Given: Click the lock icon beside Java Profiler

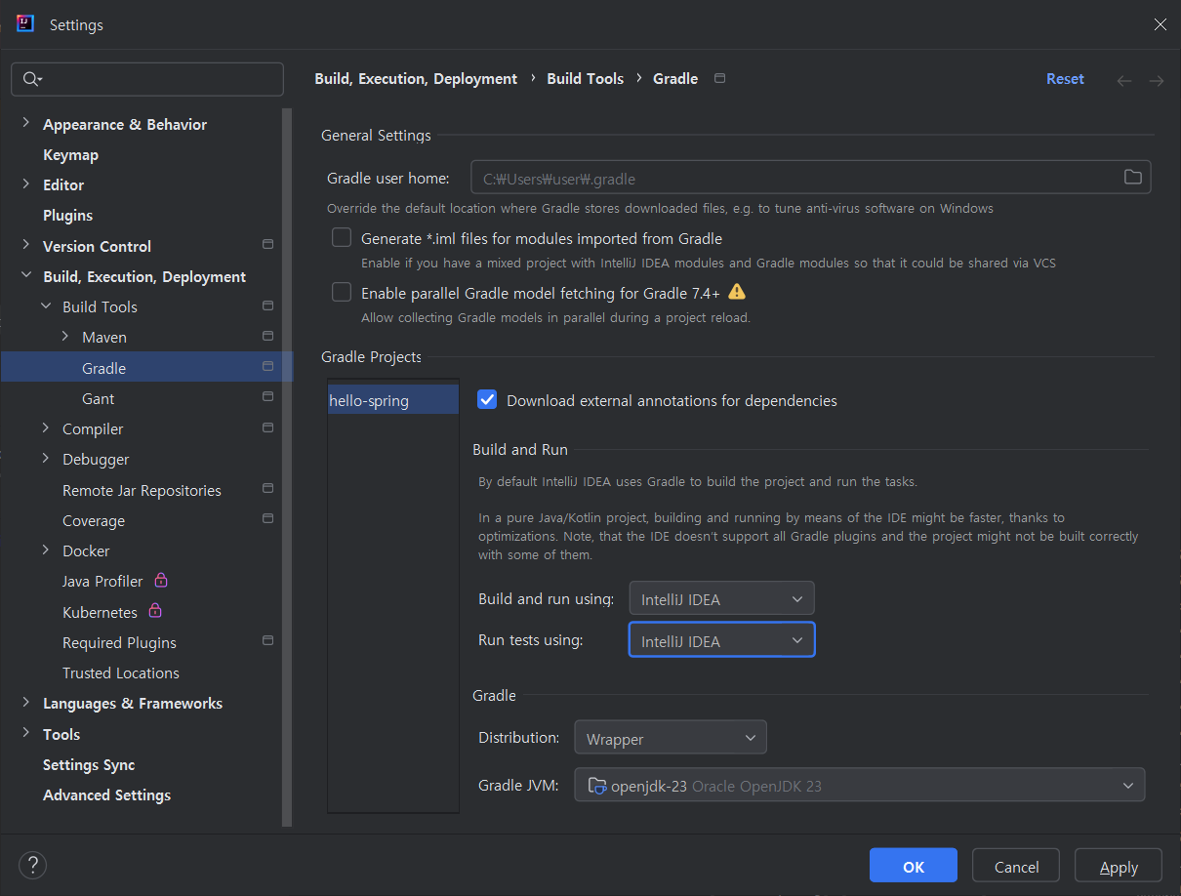Looking at the screenshot, I should (x=162, y=581).
